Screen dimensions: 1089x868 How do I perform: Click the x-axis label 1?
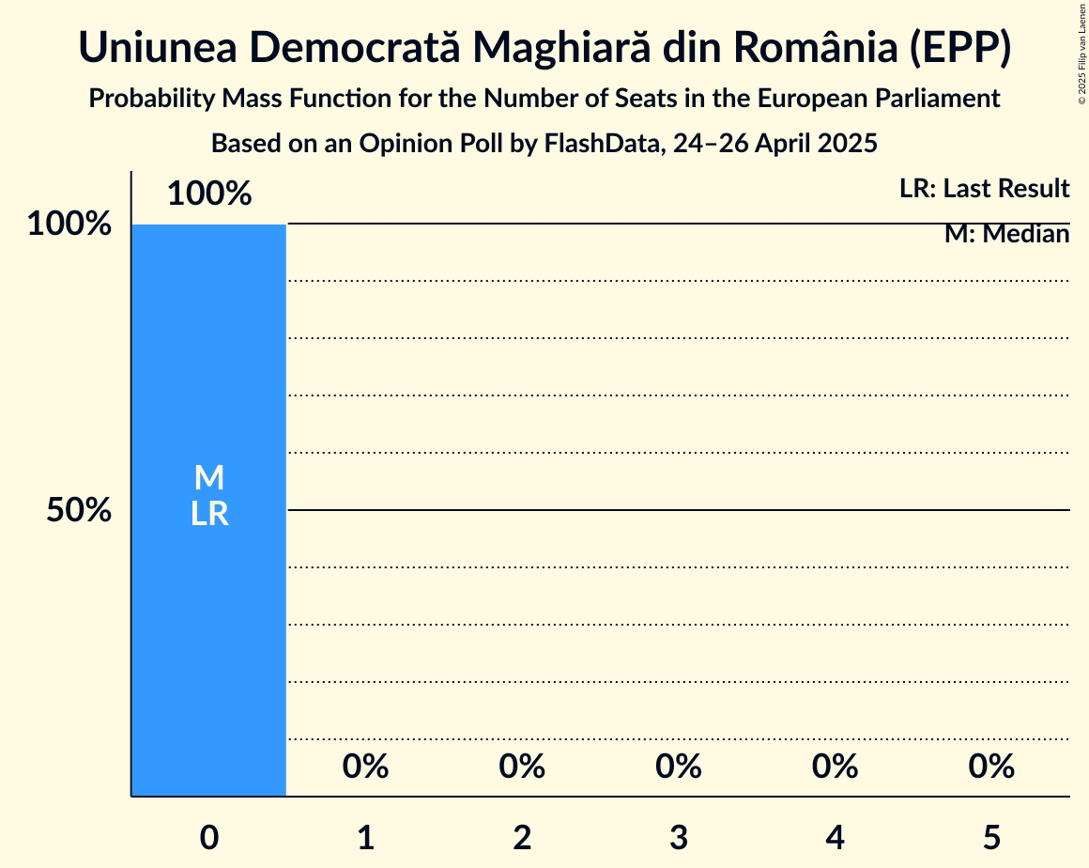(x=365, y=837)
